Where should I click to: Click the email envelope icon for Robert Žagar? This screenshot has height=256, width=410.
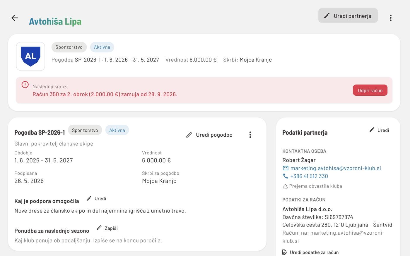[286, 168]
